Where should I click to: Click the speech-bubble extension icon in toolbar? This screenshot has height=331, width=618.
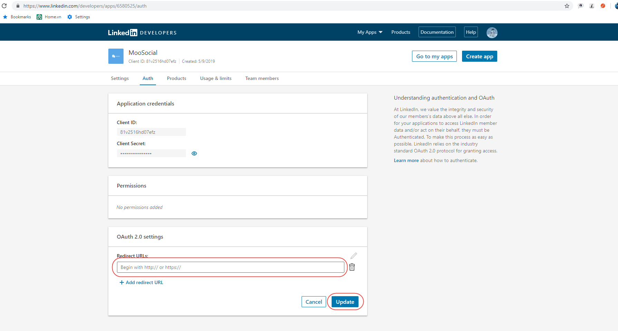click(x=581, y=6)
